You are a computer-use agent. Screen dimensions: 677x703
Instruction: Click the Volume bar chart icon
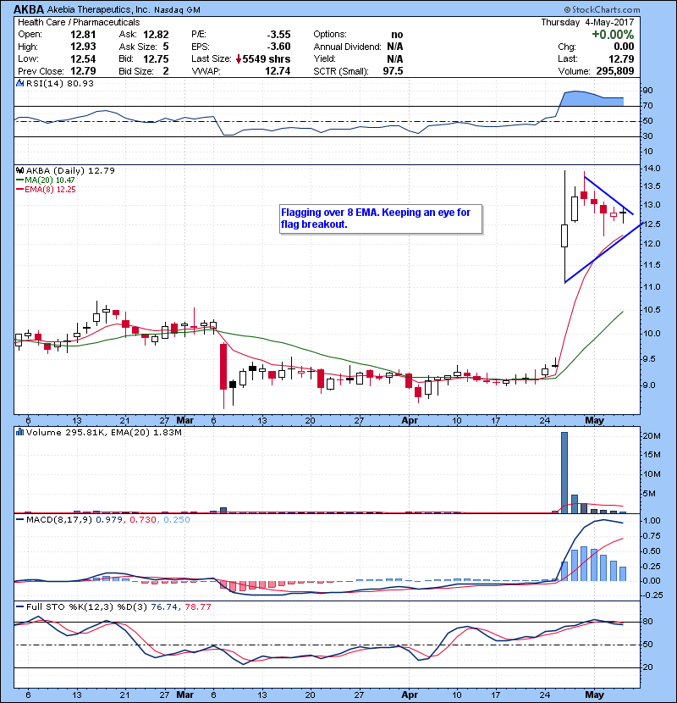click(19, 432)
